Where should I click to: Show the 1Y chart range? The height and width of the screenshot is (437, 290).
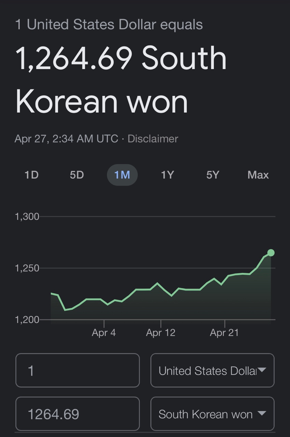coord(167,175)
